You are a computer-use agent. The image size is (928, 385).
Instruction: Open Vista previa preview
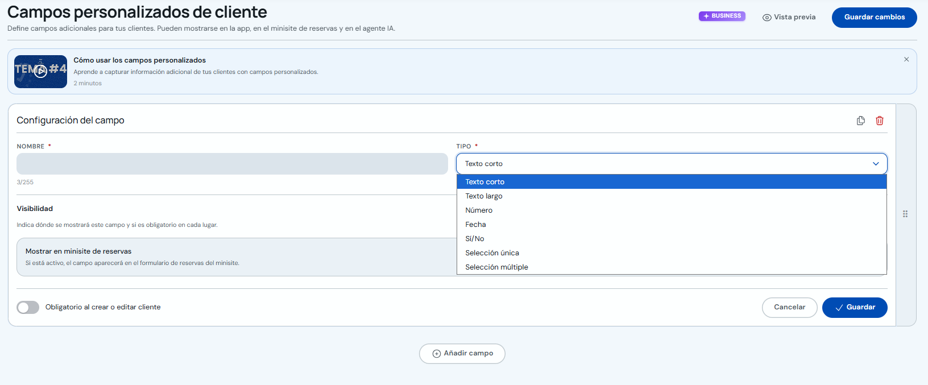(789, 17)
